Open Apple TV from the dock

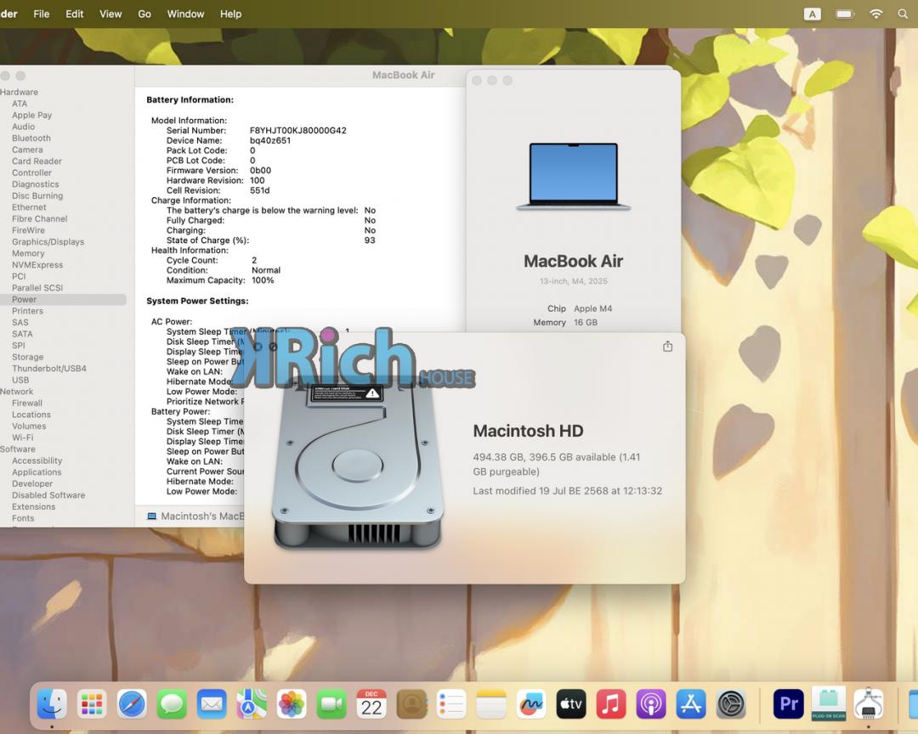coord(571,703)
